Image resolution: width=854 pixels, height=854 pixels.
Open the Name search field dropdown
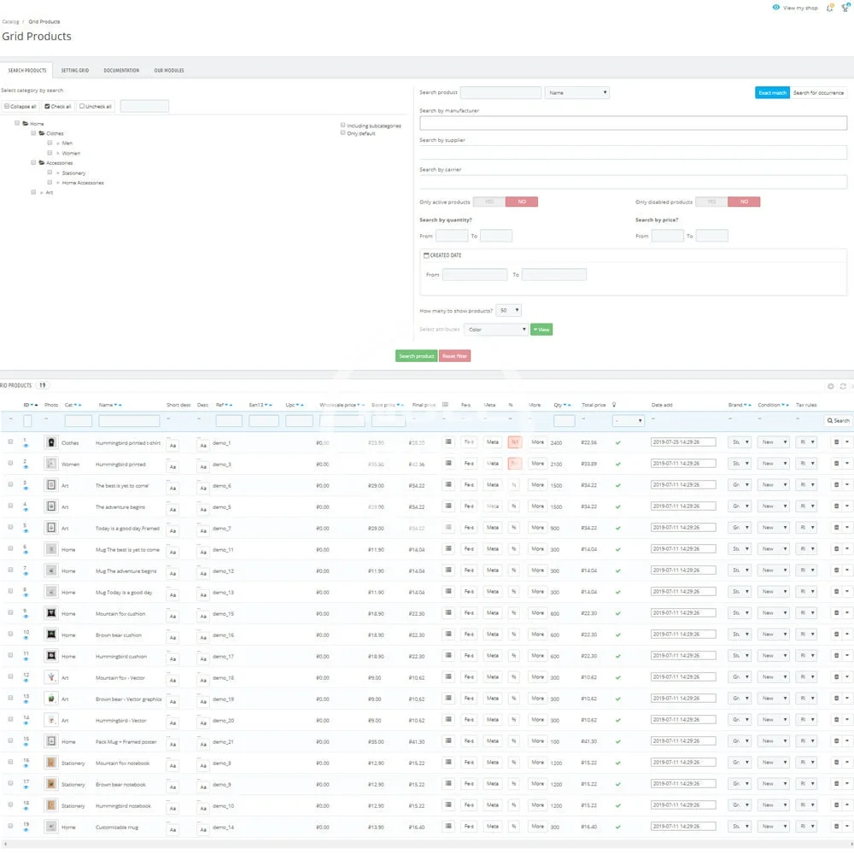pos(576,92)
